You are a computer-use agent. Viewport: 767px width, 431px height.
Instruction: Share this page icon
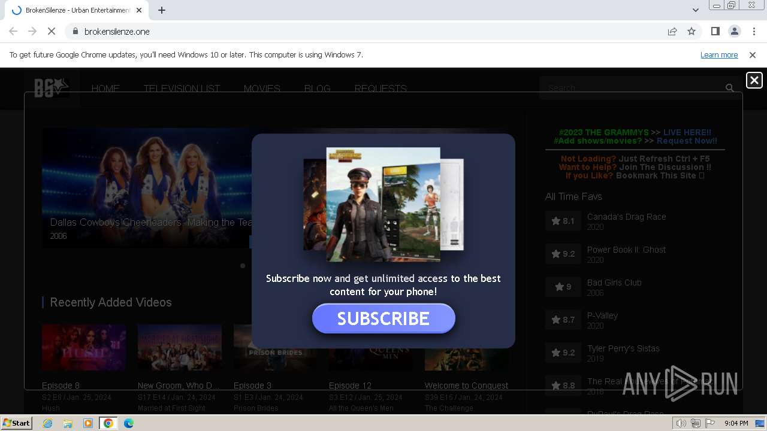pyautogui.click(x=672, y=31)
